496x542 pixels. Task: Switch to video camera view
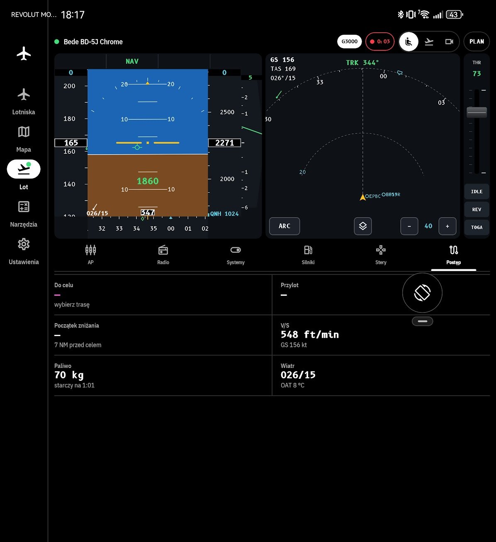[x=449, y=42]
